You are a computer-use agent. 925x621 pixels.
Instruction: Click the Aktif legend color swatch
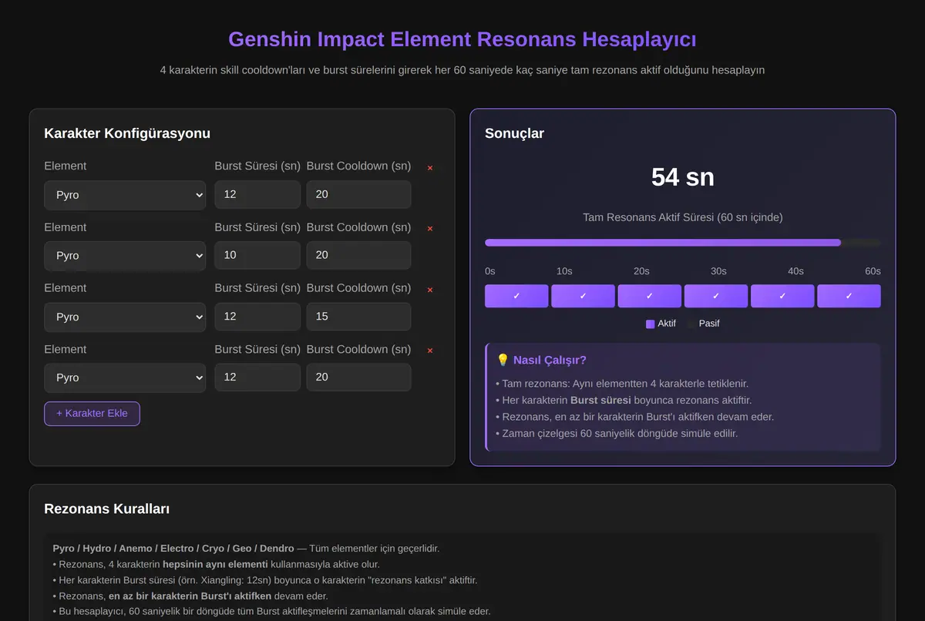click(650, 324)
